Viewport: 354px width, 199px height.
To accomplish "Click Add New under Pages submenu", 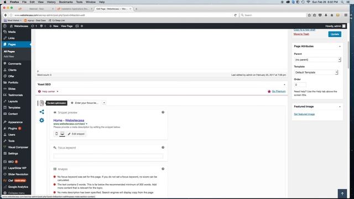I will [9, 56].
